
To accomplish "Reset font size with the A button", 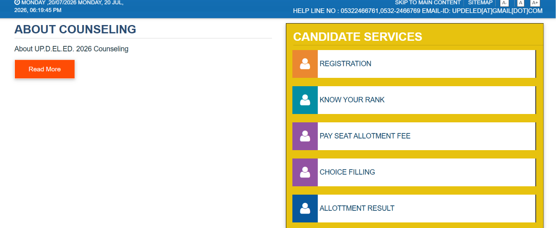I will point(521,3).
